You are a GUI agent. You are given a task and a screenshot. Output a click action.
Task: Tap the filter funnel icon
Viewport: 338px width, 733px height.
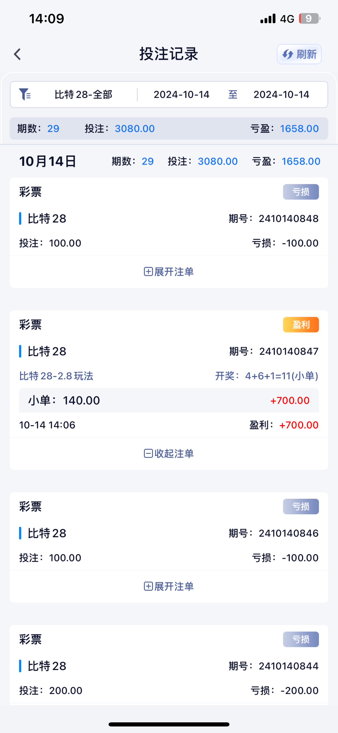[x=25, y=94]
